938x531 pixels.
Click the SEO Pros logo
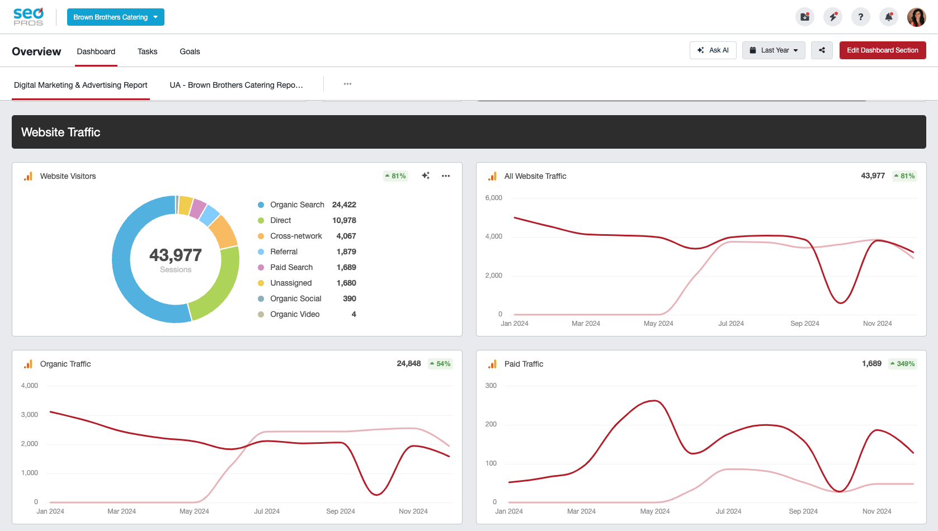(x=29, y=17)
